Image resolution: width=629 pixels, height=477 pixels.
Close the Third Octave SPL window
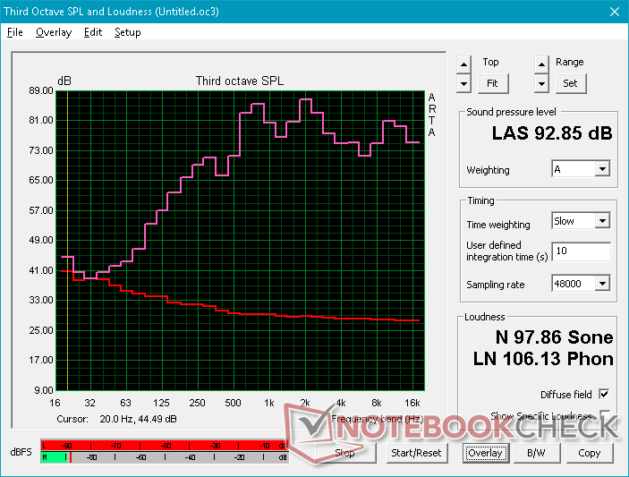point(615,12)
